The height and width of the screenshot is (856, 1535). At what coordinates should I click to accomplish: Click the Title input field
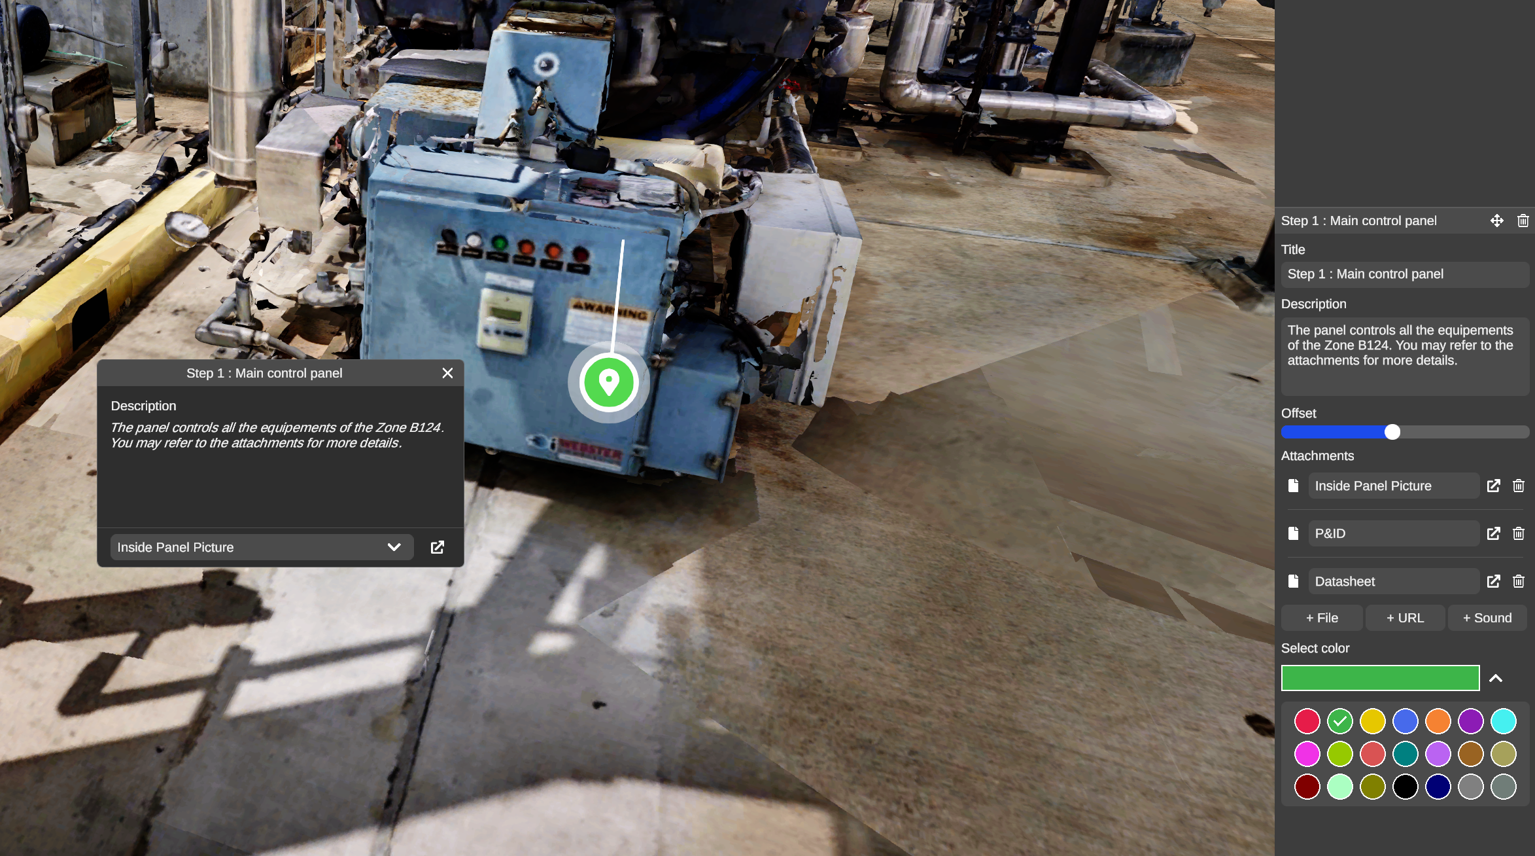[x=1404, y=274]
